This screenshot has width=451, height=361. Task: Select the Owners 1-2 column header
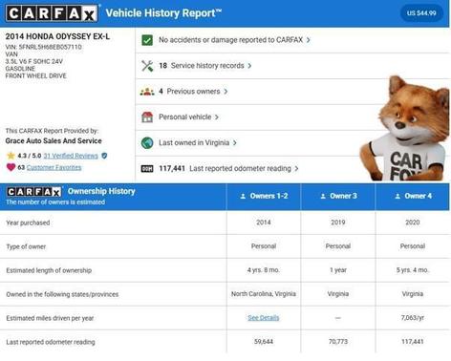[264, 196]
